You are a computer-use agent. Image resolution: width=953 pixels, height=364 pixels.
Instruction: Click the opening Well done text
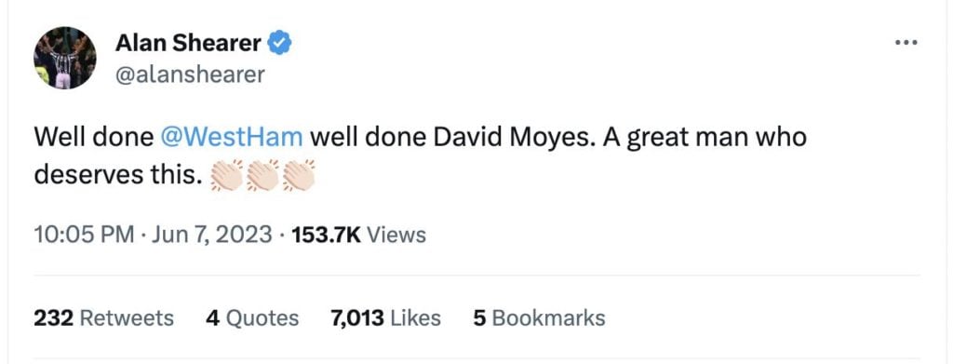(94, 138)
